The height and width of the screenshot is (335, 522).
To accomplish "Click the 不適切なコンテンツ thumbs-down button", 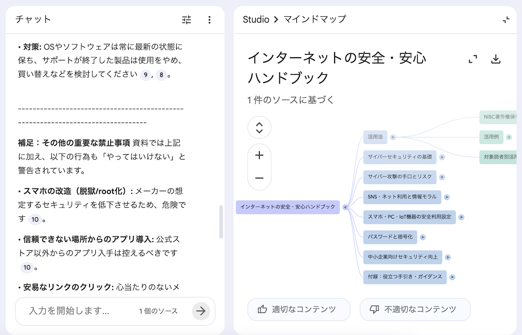I will pos(415,309).
